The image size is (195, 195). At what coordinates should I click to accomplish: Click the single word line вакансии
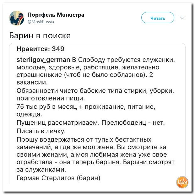coord(32,83)
